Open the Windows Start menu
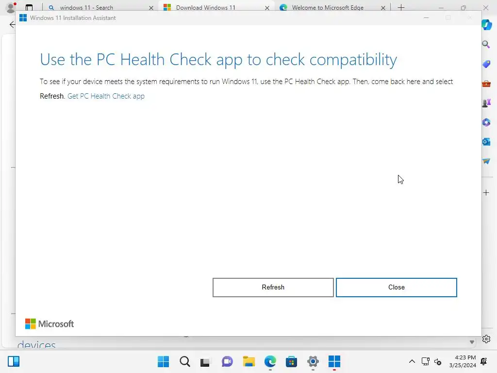 click(163, 361)
